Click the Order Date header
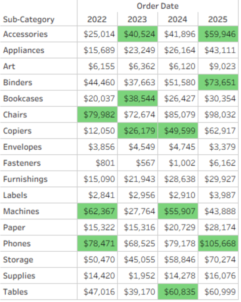This screenshot has height=302, width=241. tap(157, 6)
